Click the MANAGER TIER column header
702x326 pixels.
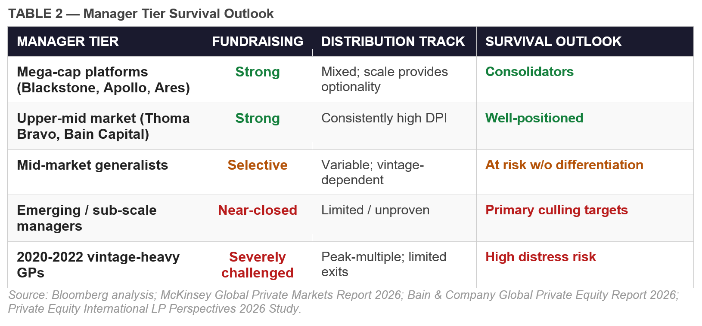(x=68, y=41)
